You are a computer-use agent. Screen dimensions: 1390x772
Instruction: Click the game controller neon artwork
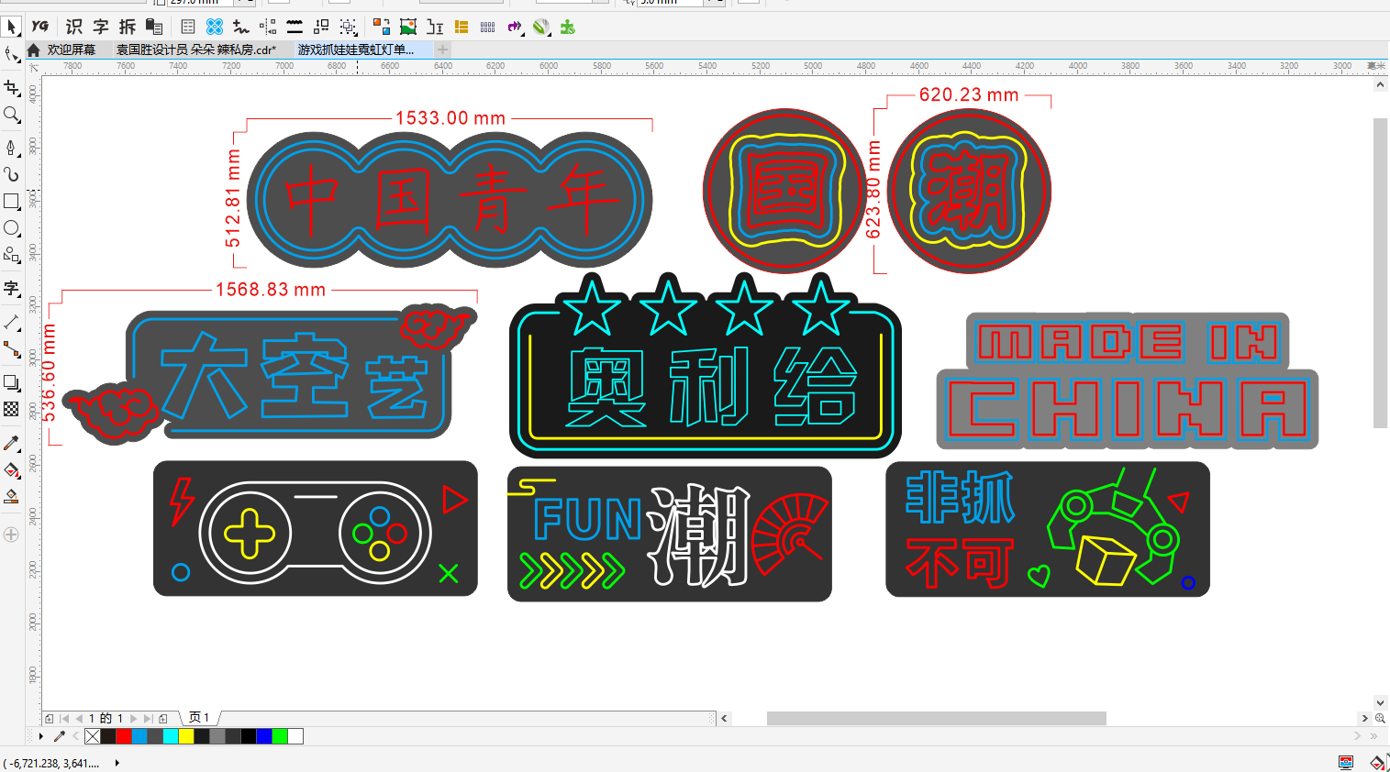click(316, 529)
